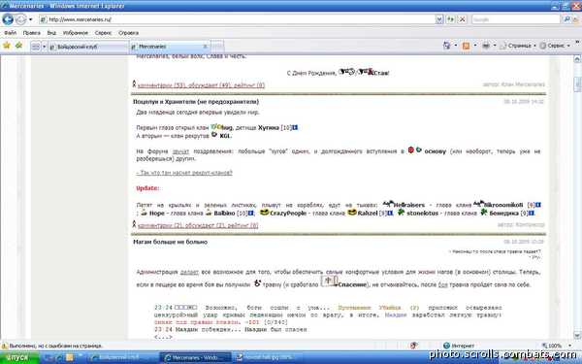
Task: Click the stonelotus clan leaf icon
Action: 401,212
